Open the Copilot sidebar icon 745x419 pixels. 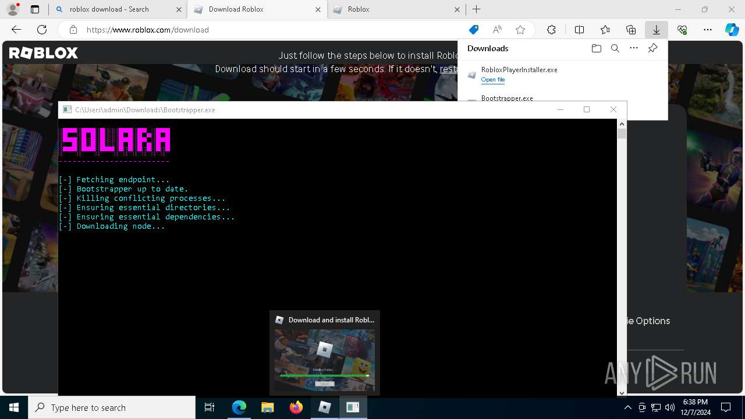(x=732, y=30)
